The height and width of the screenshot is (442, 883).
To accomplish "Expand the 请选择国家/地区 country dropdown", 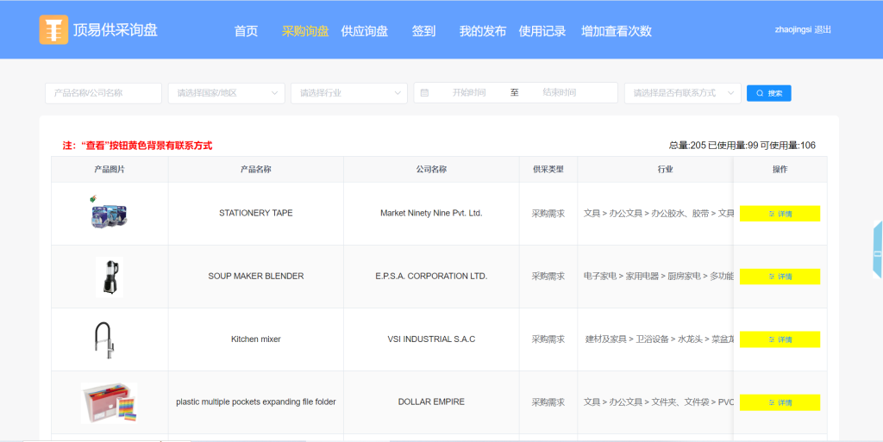I will point(227,93).
